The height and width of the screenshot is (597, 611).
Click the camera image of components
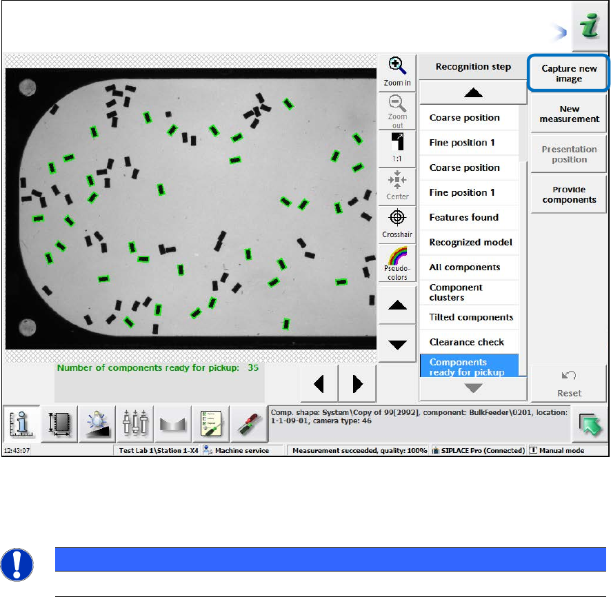[191, 209]
